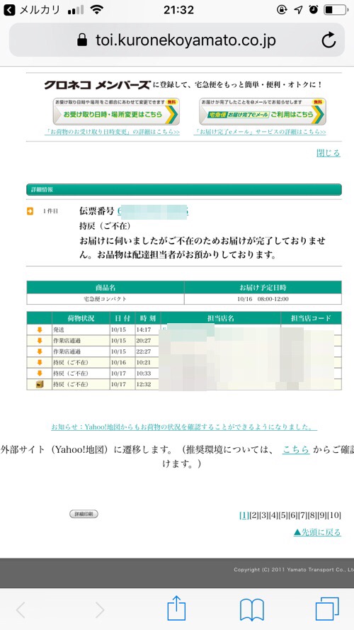Image resolution: width=354 pixels, height=630 pixels.
Task: Open Safari bookmarks book icon
Action: coord(251,609)
